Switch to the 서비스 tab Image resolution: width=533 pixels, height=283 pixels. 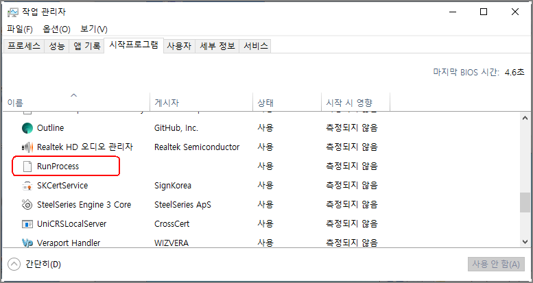pyautogui.click(x=255, y=46)
